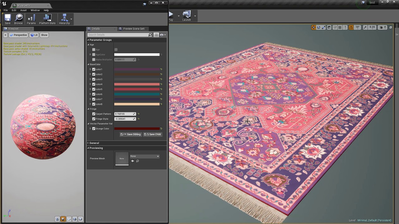Toggle grid snapping in the main viewport
This screenshot has height=224, width=399.
[x=340, y=27]
